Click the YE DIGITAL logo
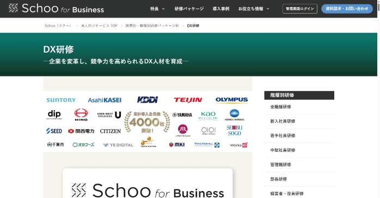The image size is (380, 198). 118,145
